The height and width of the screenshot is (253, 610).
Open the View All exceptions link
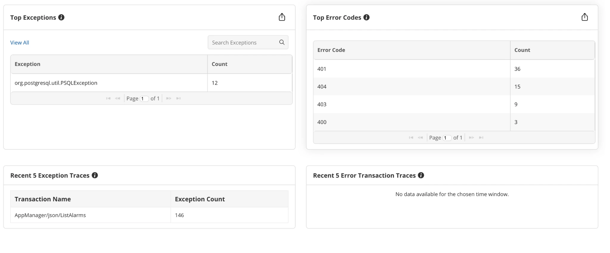click(x=20, y=43)
